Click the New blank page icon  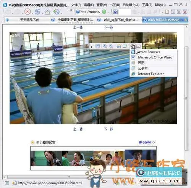[x=167, y=12]
